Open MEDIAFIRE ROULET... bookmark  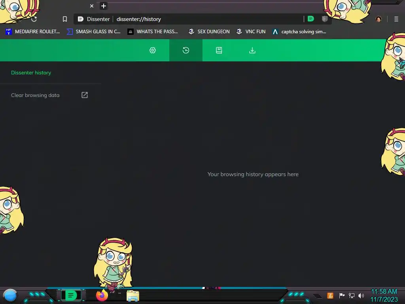tap(32, 32)
